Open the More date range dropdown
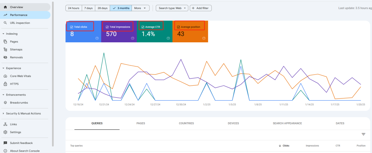 [141, 8]
